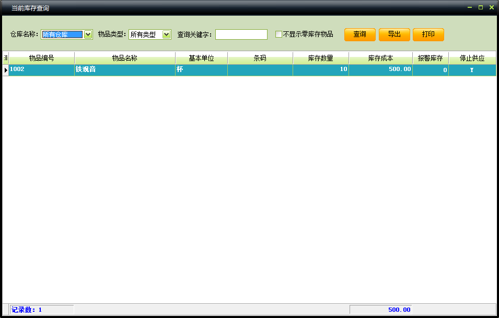Image resolution: width=499 pixels, height=318 pixels.
Task: Click the 所有仓库 combo box field
Action: (x=67, y=34)
